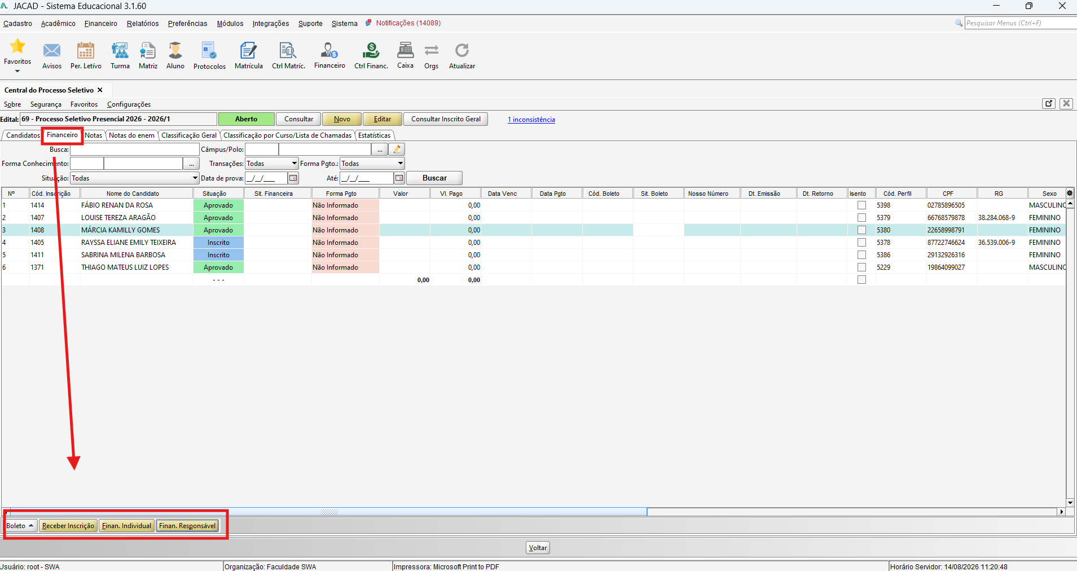The height and width of the screenshot is (571, 1077).
Task: Open Ctrl Matríc. toolbar icon
Action: point(288,50)
